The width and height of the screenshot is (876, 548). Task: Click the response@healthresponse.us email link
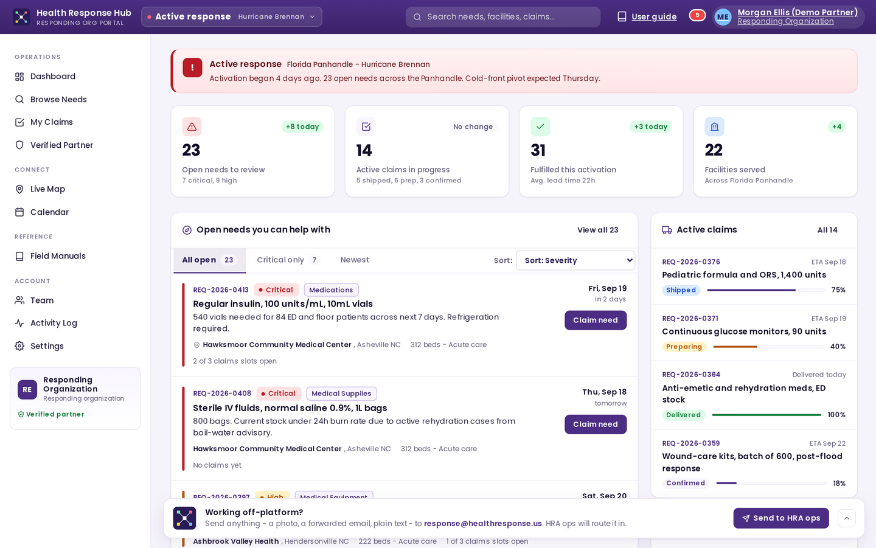(483, 524)
